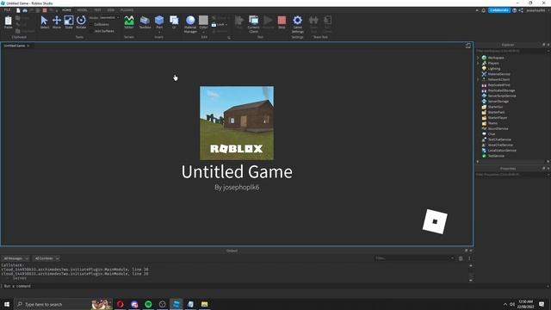Open the Mode dropdown in the Tools group
Image resolution: width=551 pixels, height=310 pixels.
coord(109,17)
